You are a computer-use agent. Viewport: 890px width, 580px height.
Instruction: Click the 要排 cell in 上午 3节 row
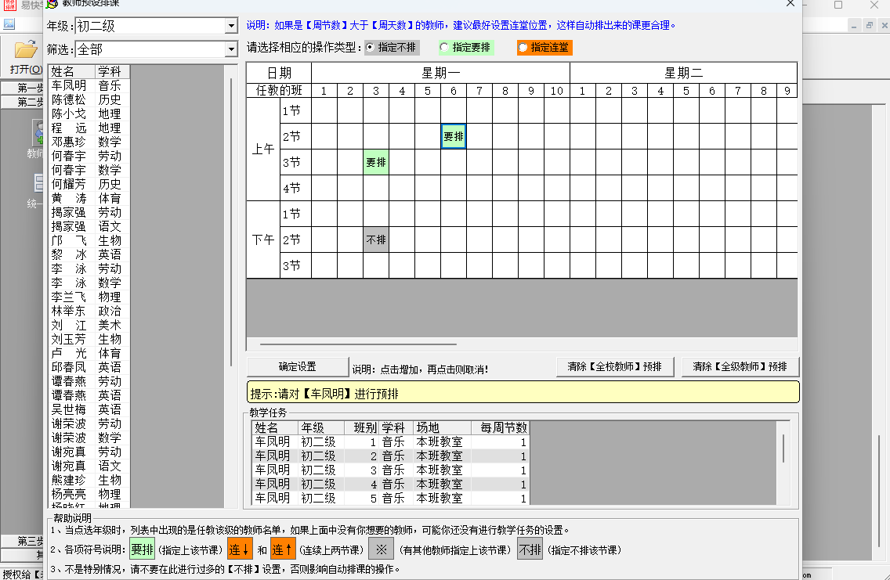376,163
